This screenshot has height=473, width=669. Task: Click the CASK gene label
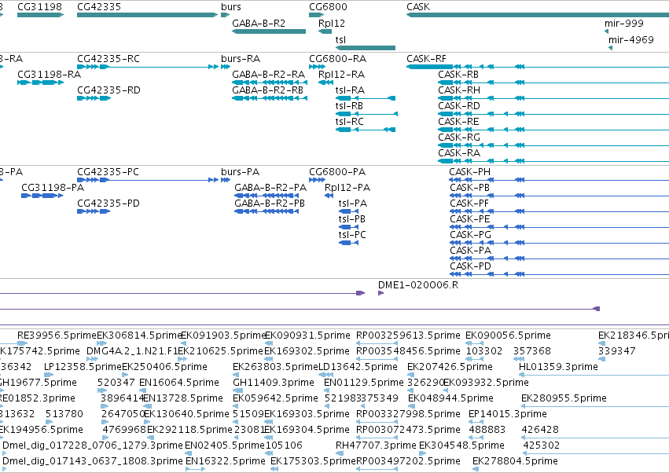418,7
